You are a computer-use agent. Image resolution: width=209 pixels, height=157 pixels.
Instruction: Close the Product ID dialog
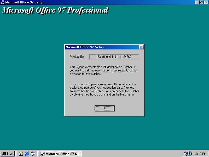click(141, 47)
